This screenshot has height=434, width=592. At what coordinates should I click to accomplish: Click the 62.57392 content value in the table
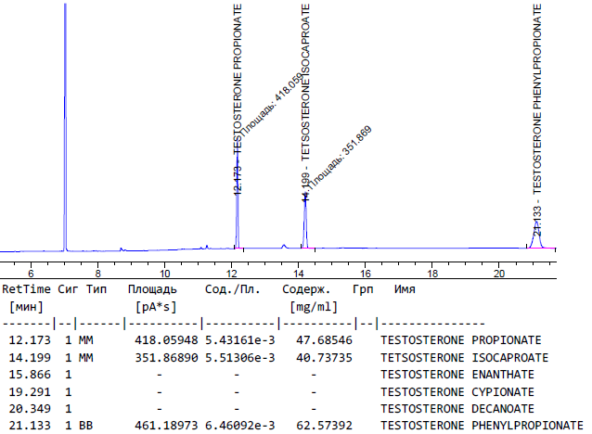point(314,424)
